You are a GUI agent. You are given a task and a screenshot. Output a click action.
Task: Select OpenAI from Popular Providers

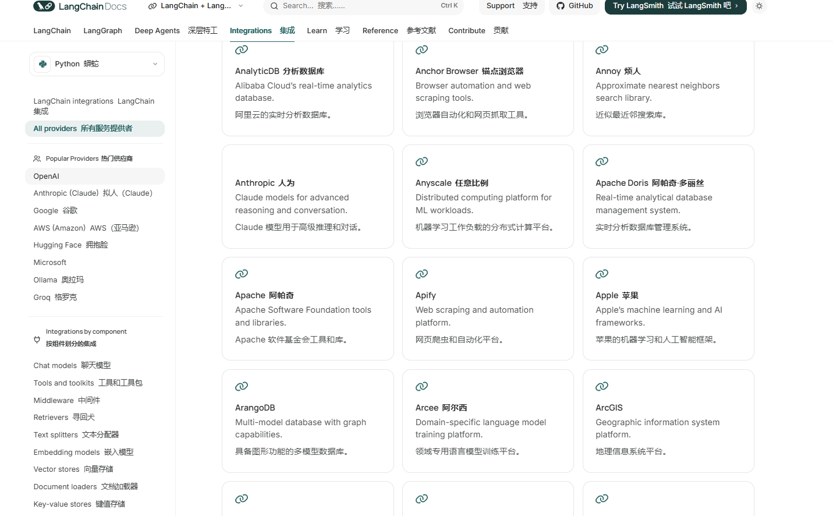point(46,176)
